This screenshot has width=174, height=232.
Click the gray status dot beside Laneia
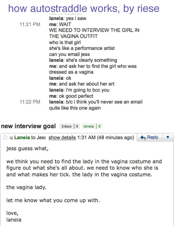(x=11, y=138)
